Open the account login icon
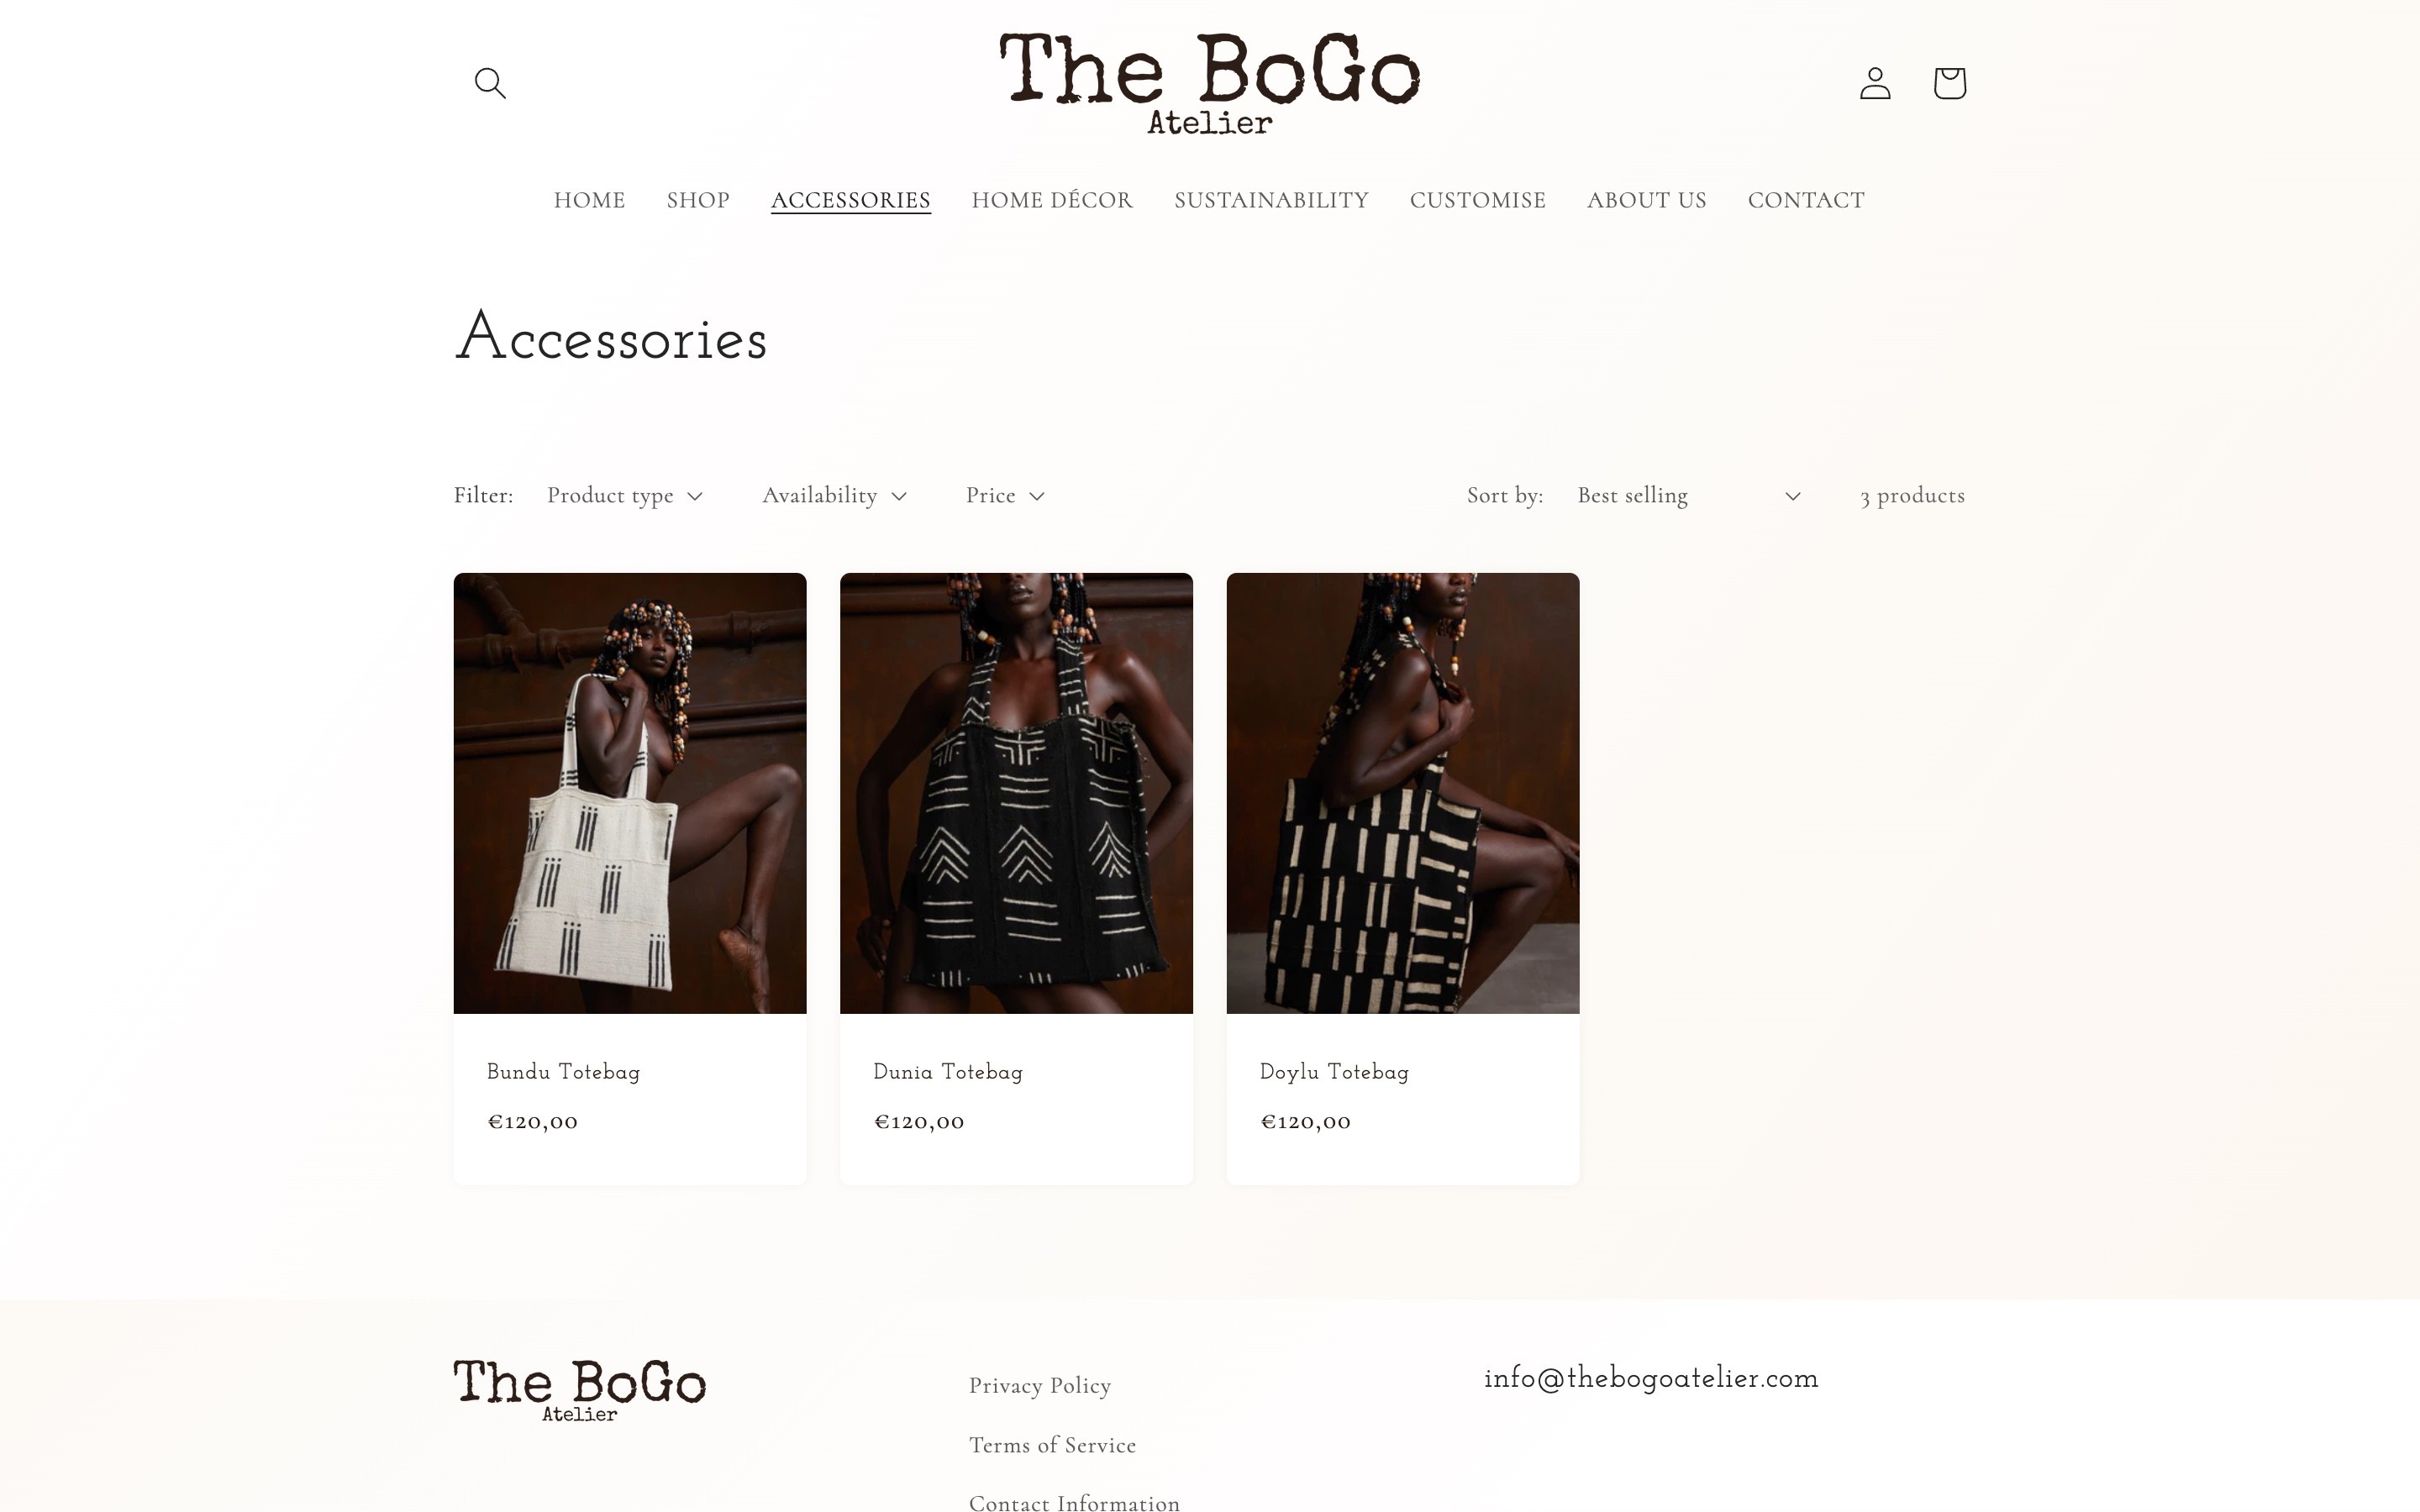Screen dimensions: 2420x1512 (1875, 82)
